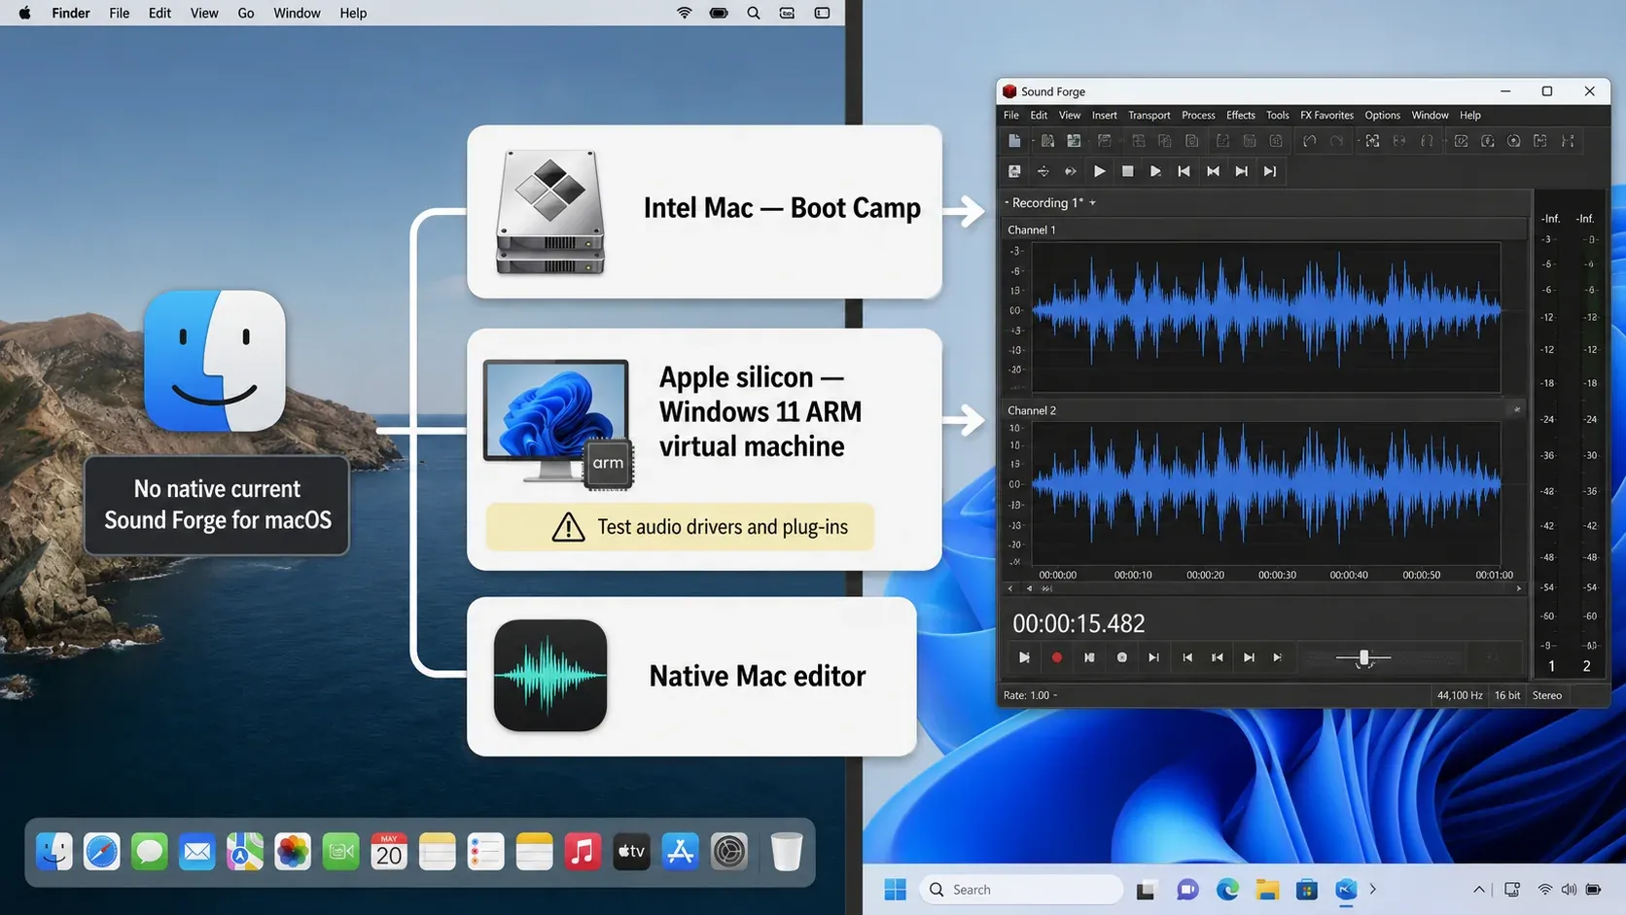Click the scrub slider handle in transport bar
The height and width of the screenshot is (915, 1626).
click(1363, 658)
